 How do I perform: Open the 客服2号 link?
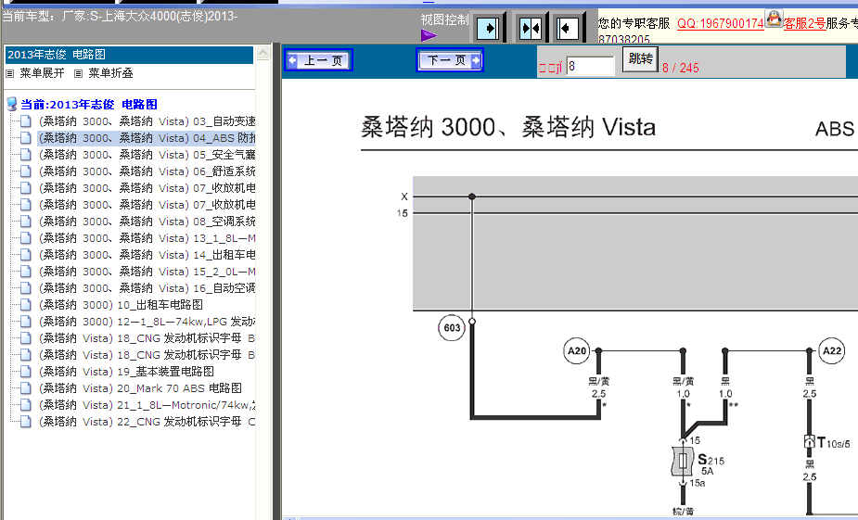click(804, 23)
